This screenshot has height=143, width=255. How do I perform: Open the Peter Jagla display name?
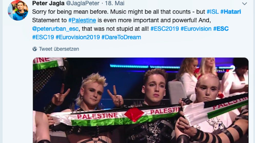pos(48,3)
